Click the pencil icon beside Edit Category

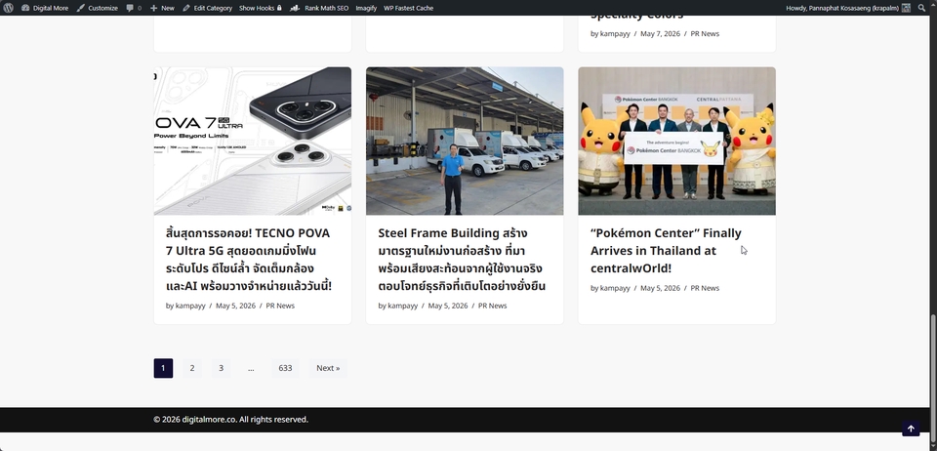[x=186, y=8]
